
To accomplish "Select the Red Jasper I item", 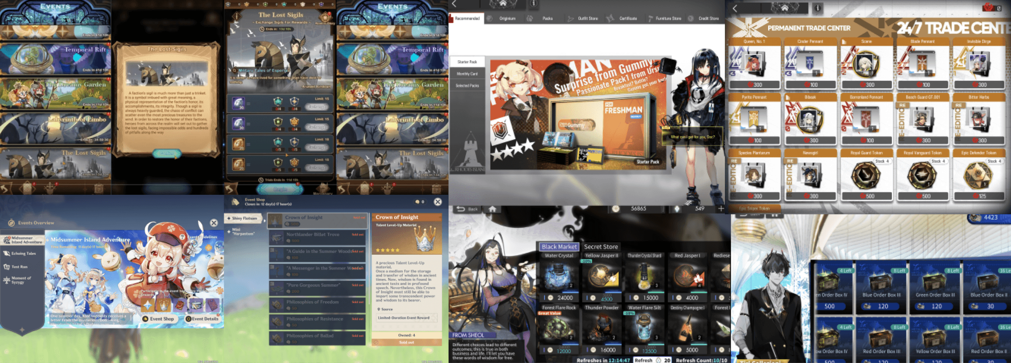I will [688, 277].
